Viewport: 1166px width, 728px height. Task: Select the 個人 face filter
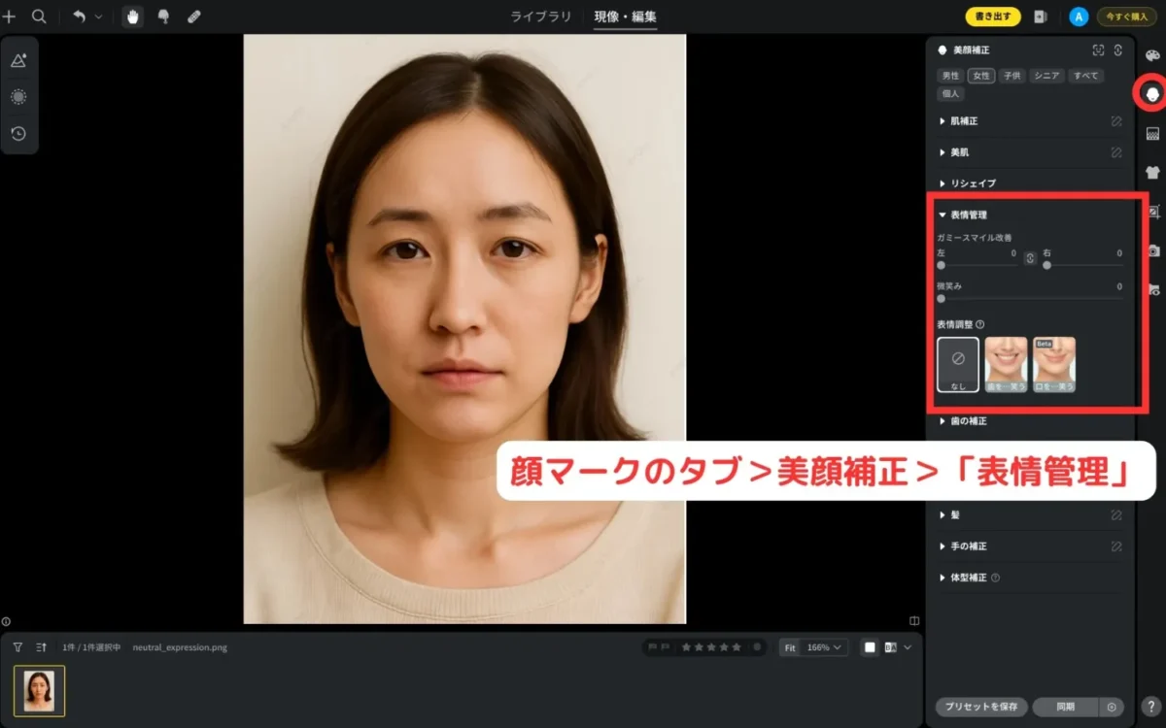(950, 94)
